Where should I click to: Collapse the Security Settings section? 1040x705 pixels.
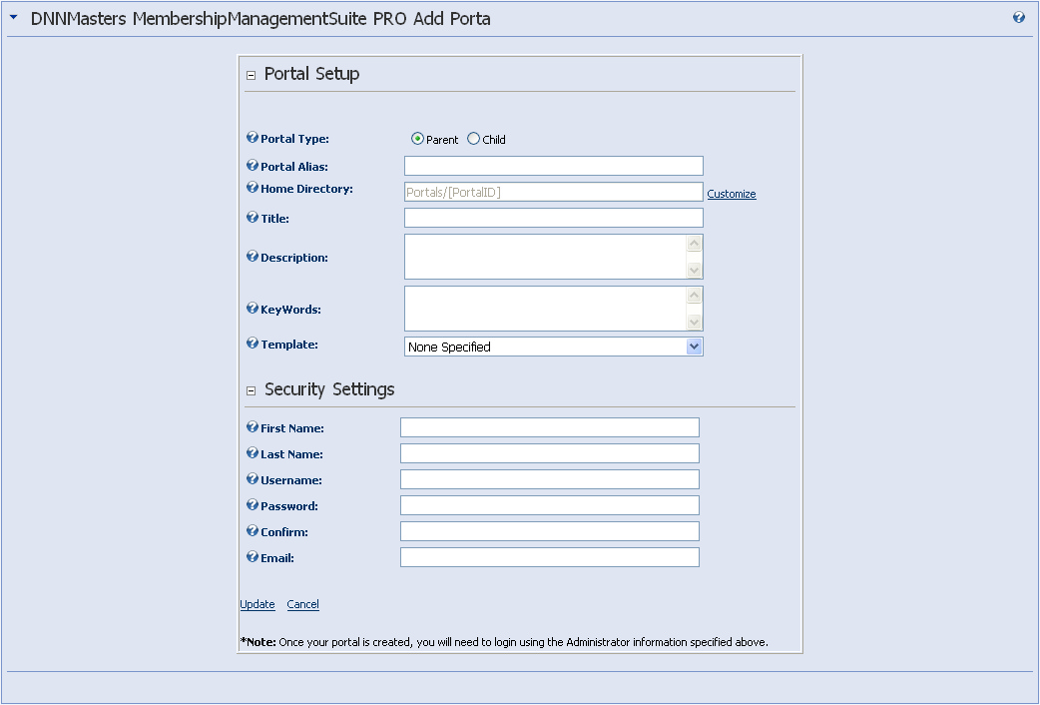click(x=251, y=390)
